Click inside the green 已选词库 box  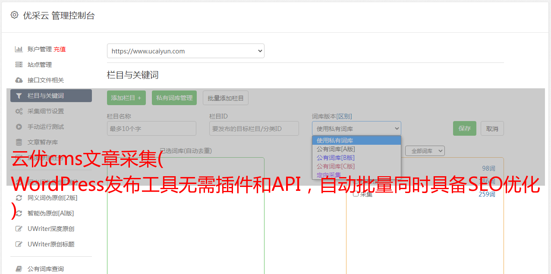[x=186, y=215]
